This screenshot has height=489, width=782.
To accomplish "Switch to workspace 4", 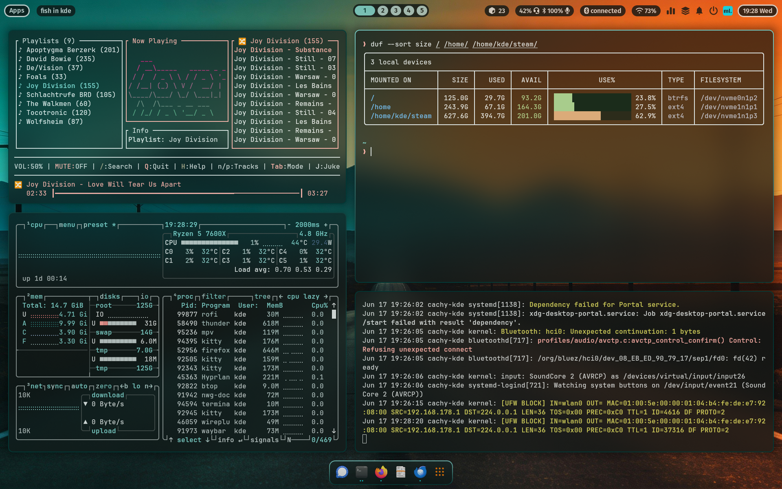I will click(x=409, y=11).
